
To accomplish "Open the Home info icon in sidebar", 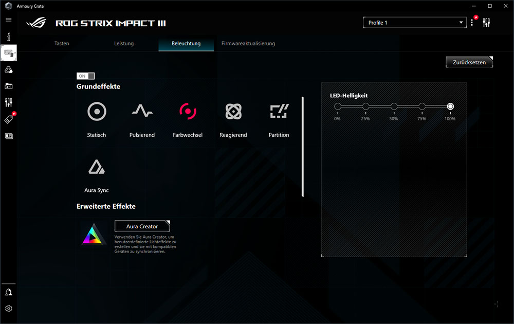I will click(9, 37).
